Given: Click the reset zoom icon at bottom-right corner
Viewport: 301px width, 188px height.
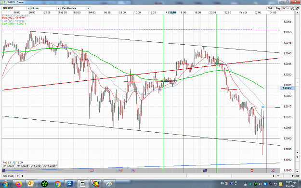Looking at the screenshot, I should tap(297, 176).
